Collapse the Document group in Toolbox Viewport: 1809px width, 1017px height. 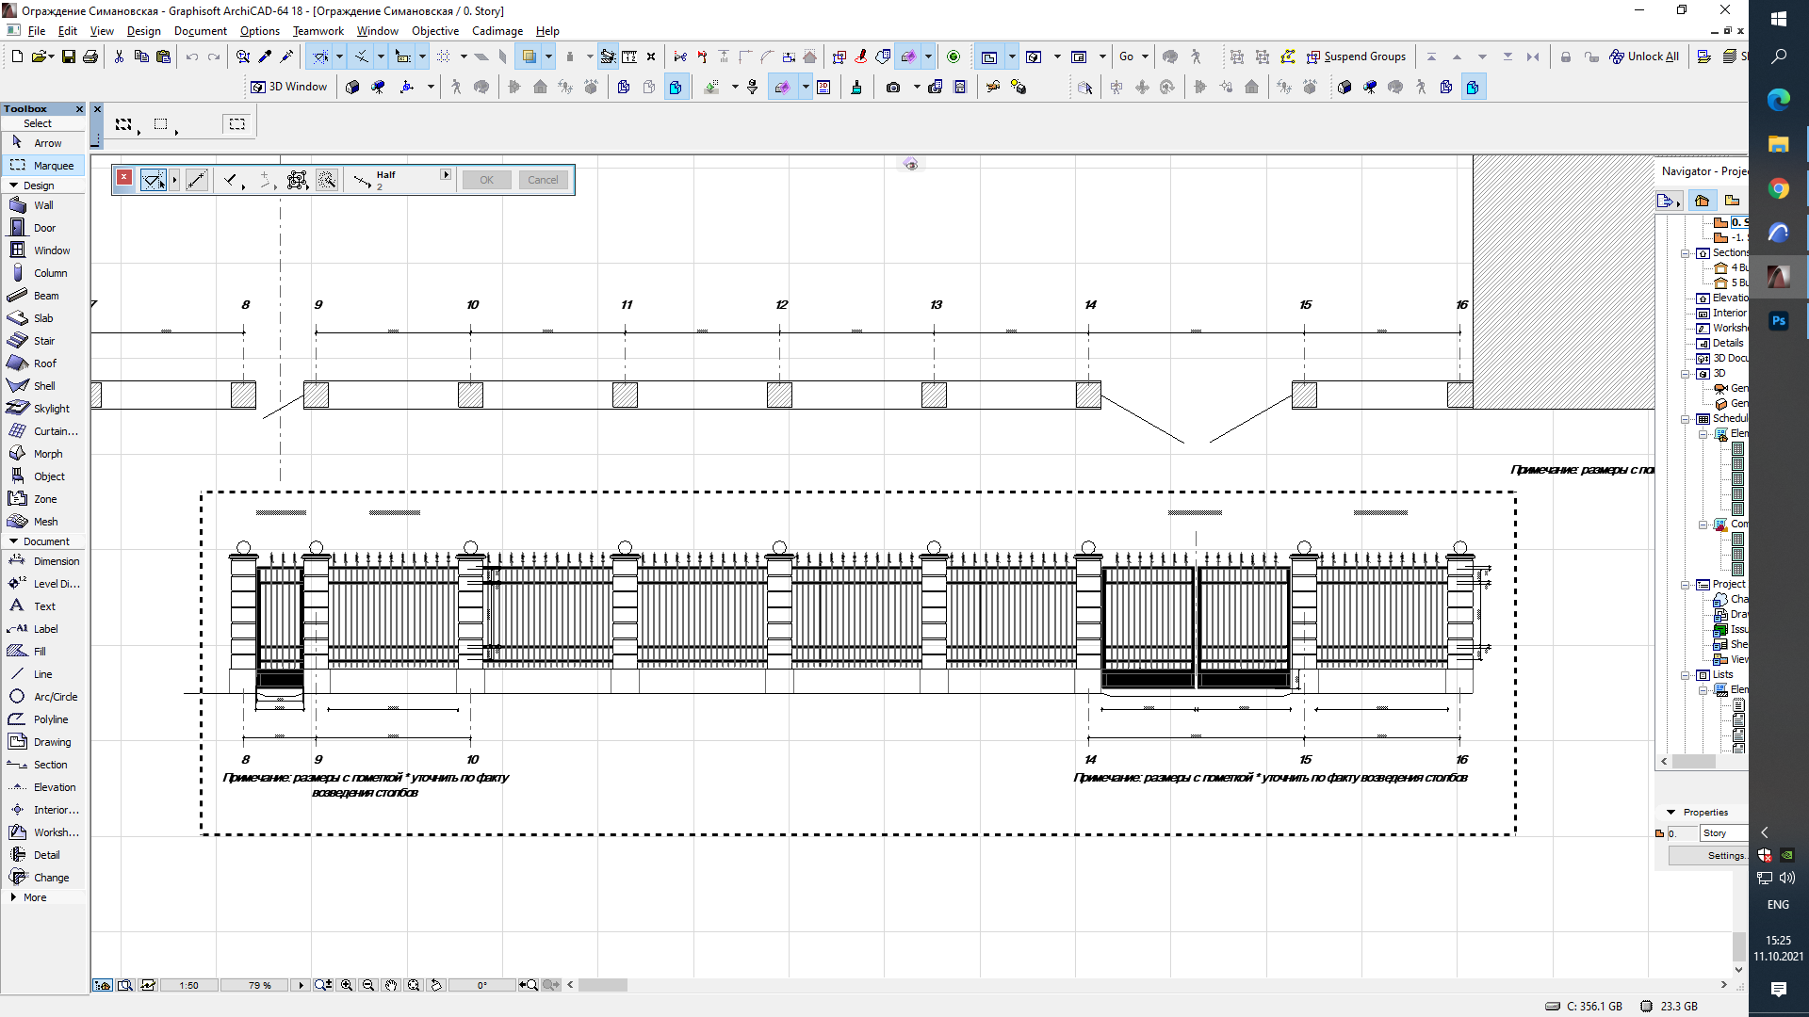click(14, 541)
